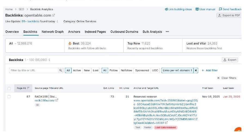Image resolution: width=244 pixels, height=132 pixels.
Task: Click the search magnifier icon in filter box
Action: point(60,70)
